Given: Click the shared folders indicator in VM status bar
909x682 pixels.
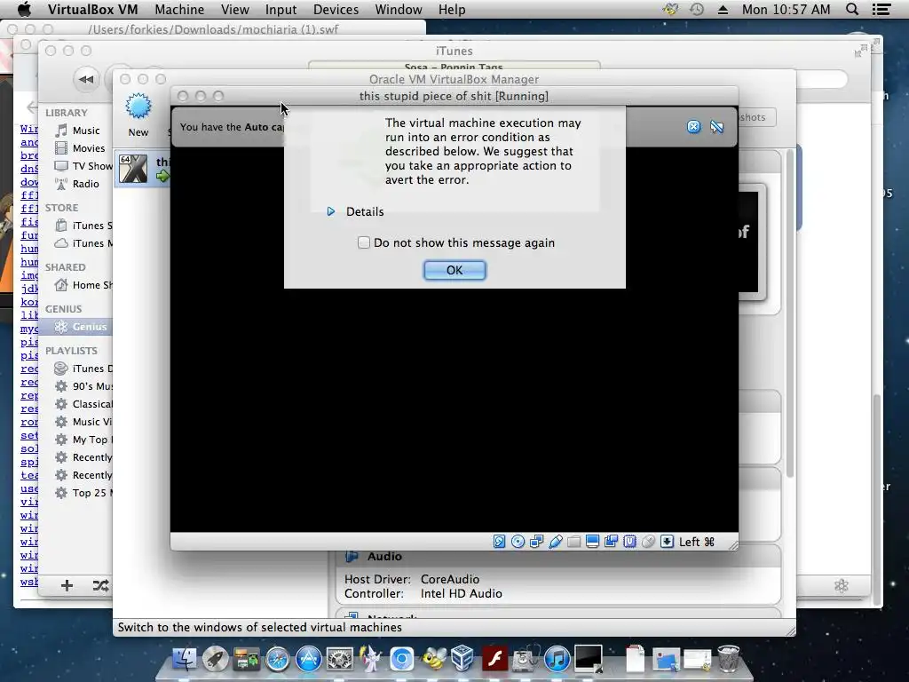Looking at the screenshot, I should point(573,542).
